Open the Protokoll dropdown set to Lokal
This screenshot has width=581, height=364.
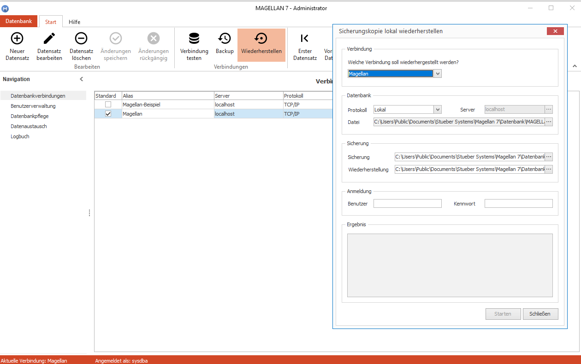click(x=438, y=110)
